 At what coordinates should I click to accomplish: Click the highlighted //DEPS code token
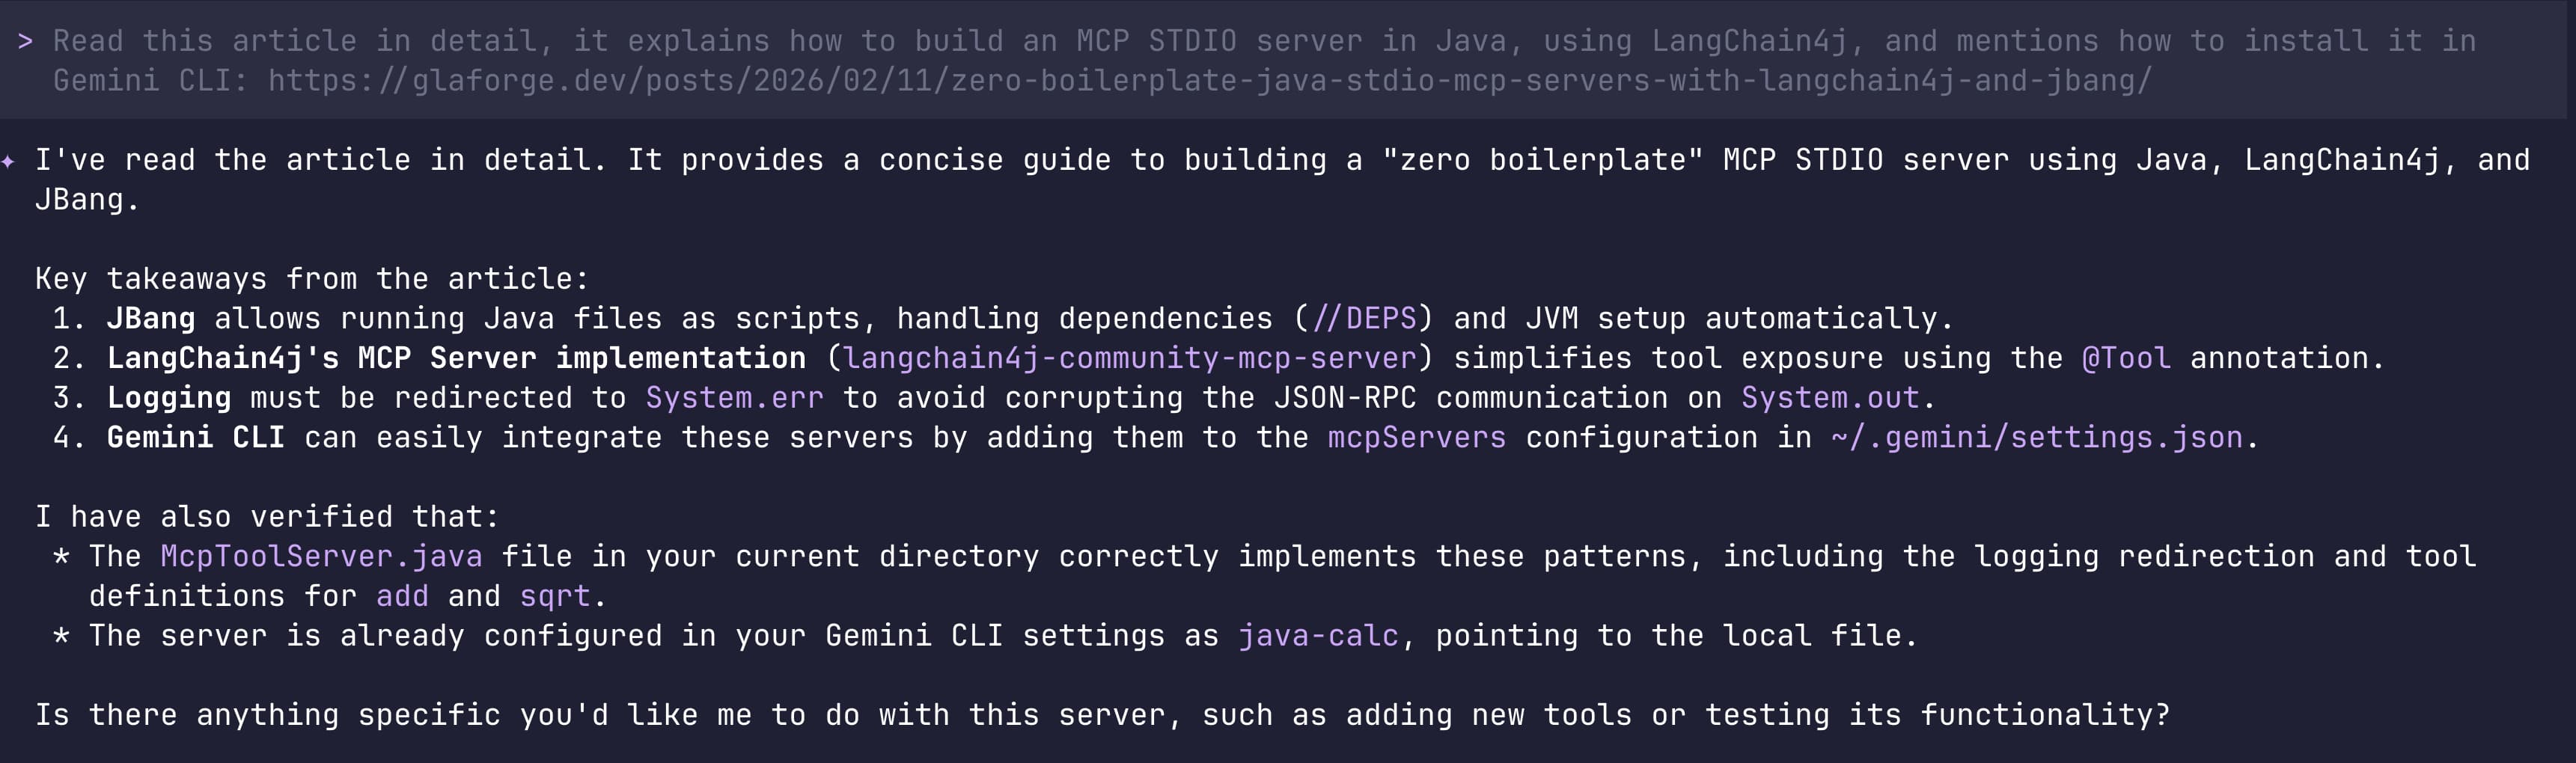click(1364, 319)
